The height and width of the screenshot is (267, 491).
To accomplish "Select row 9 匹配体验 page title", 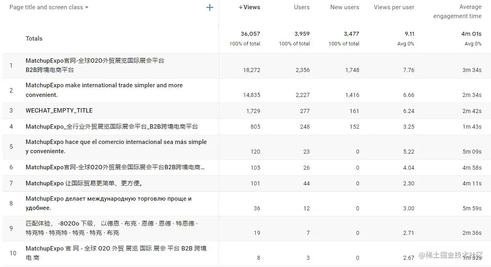I will click(112, 228).
